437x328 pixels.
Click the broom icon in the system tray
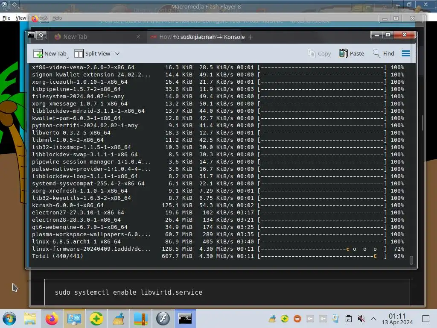tap(272, 319)
